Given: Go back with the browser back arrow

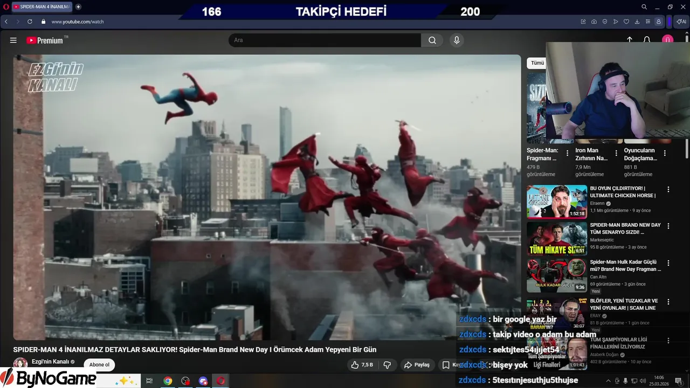Looking at the screenshot, I should [x=6, y=22].
